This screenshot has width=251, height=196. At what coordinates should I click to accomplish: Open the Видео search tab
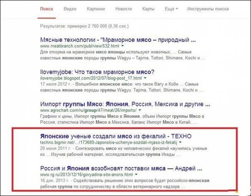[70, 9]
